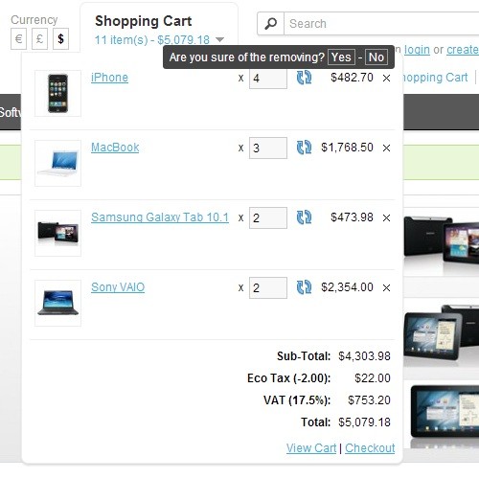Screen dimensions: 479x479
Task: Select the US Dollar currency
Action: point(60,39)
